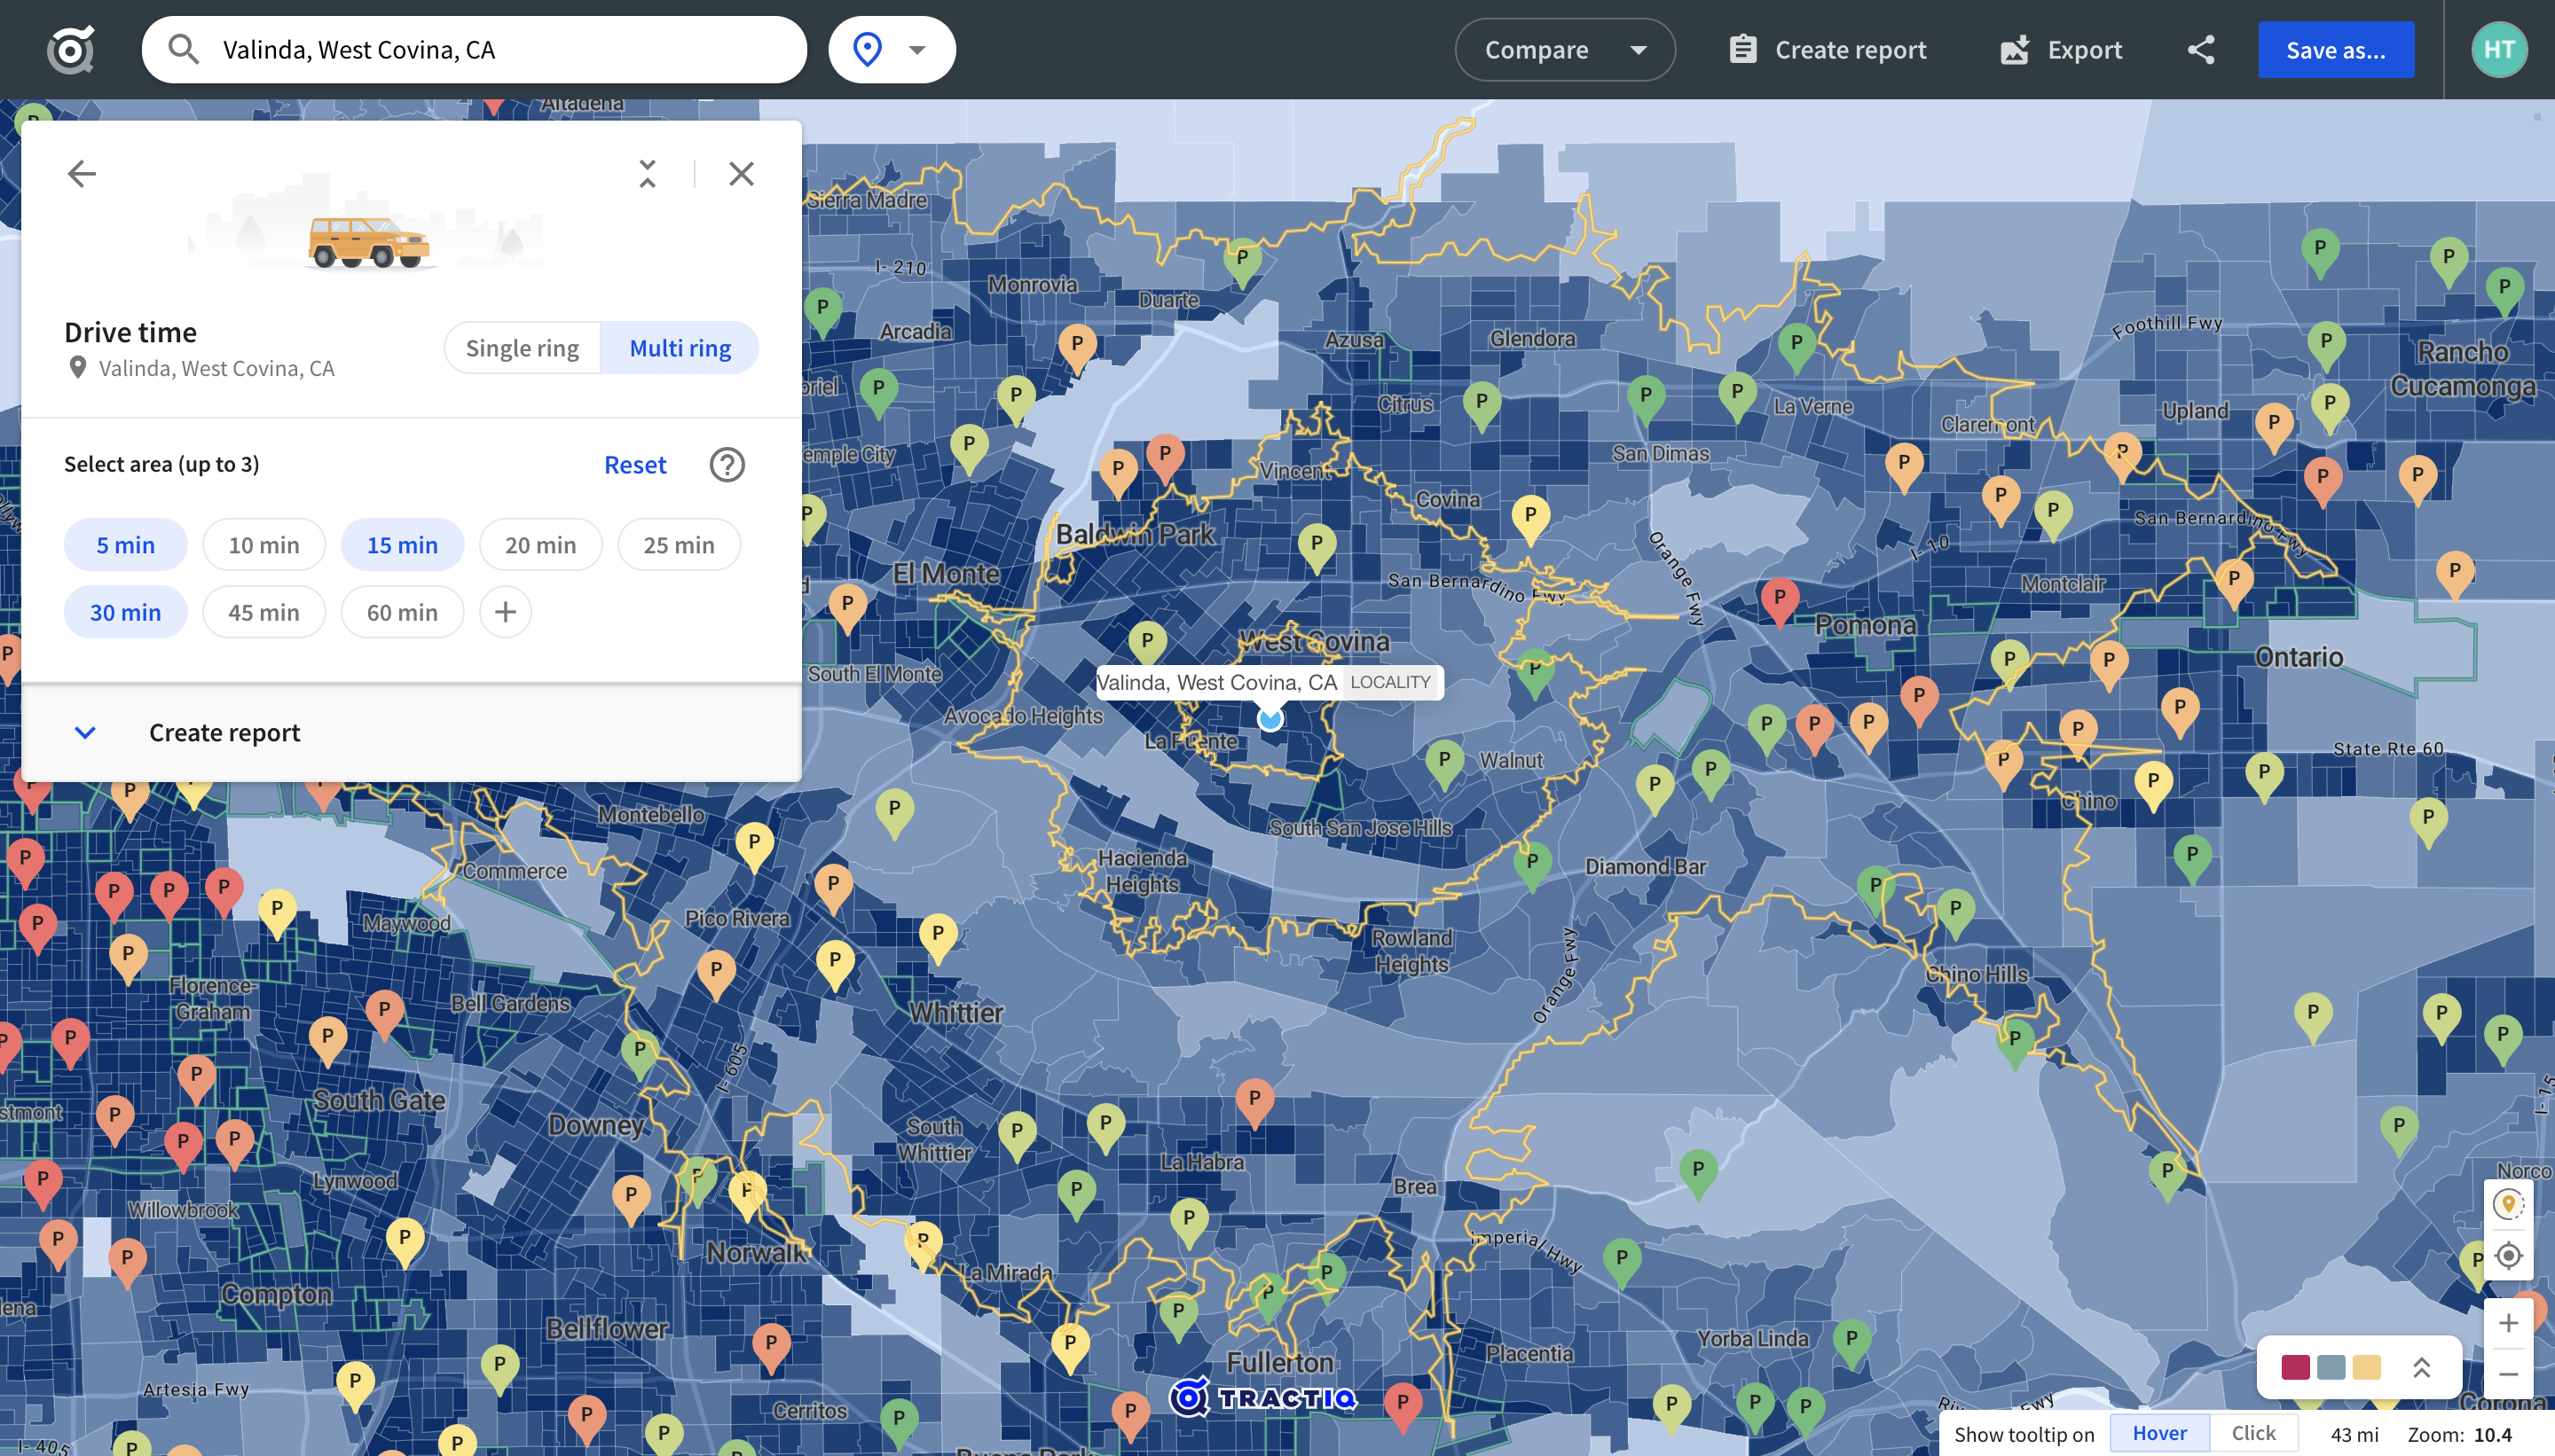The height and width of the screenshot is (1456, 2555).
Task: Click the red P marker above La Habra
Action: pyautogui.click(x=1254, y=1102)
